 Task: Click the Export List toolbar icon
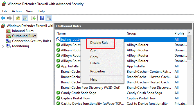33,18
